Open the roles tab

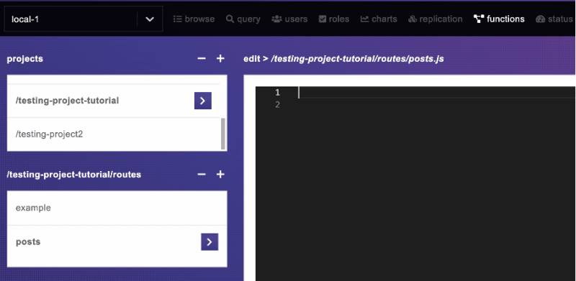(334, 19)
